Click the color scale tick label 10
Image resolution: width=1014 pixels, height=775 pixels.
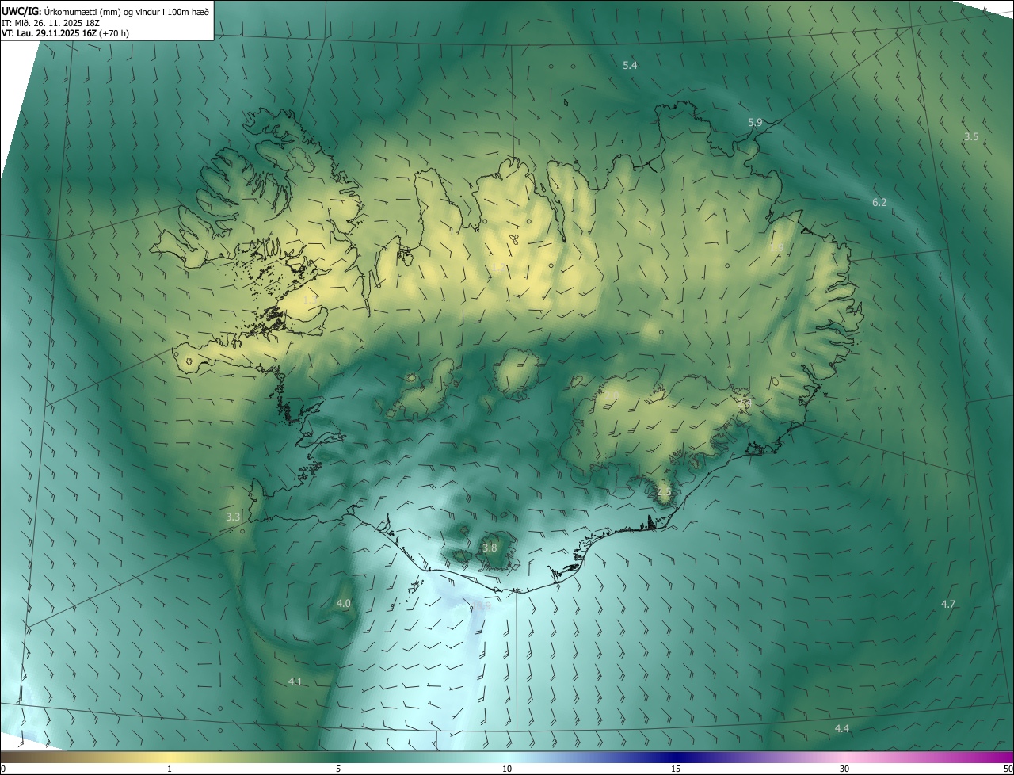coord(507,769)
